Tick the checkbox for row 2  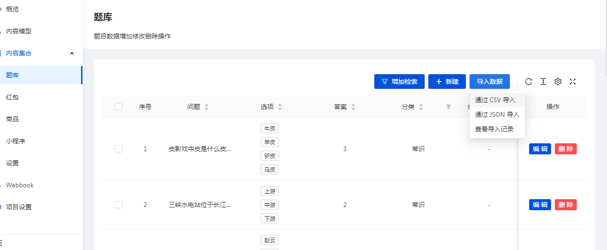pos(119,205)
